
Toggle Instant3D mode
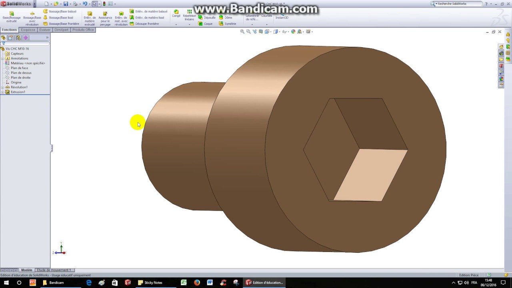[x=282, y=16]
